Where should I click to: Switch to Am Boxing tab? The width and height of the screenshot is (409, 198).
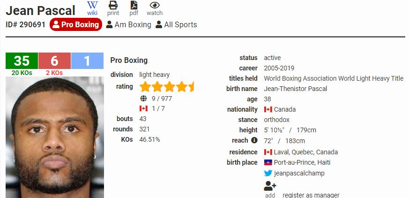128,24
